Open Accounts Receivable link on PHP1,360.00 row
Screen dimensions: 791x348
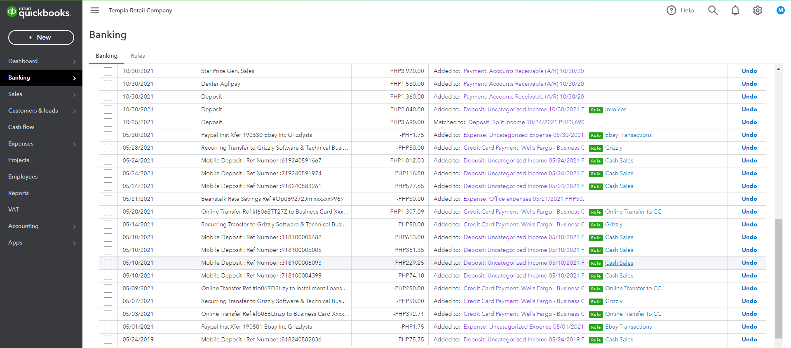523,96
